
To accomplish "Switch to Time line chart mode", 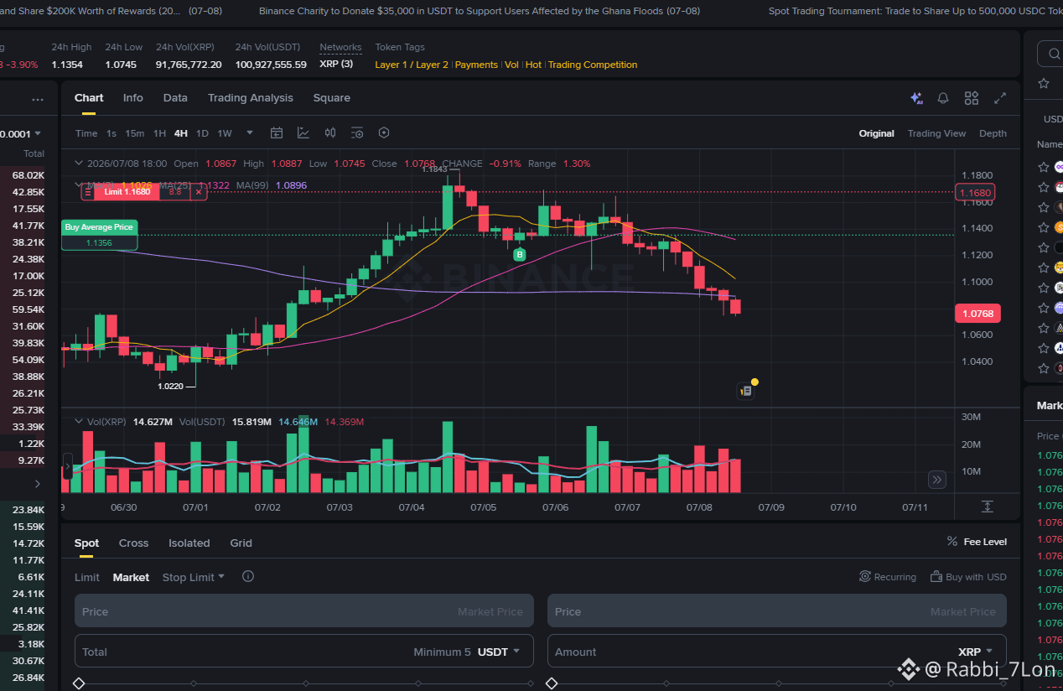I will tap(86, 133).
